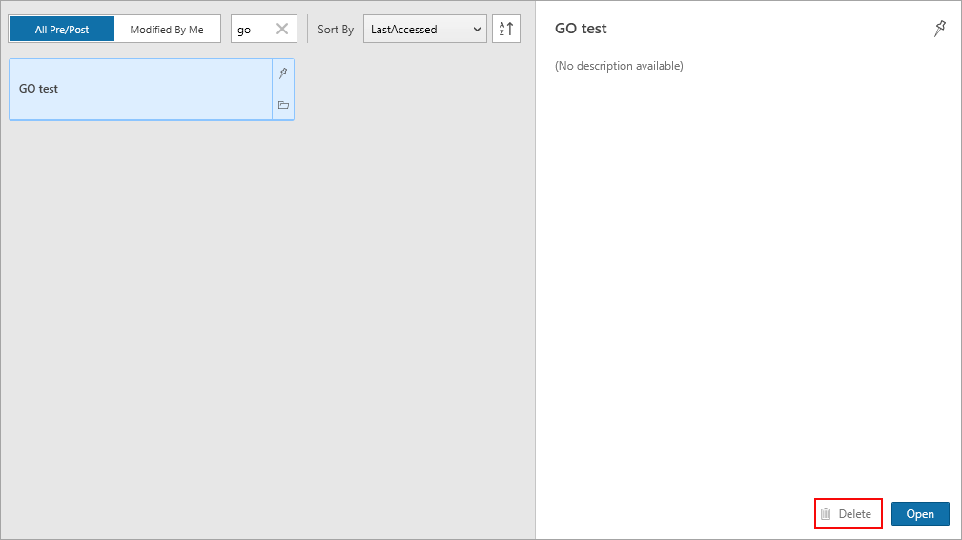Click the Open button
Viewport: 962px width, 540px height.
pos(920,513)
